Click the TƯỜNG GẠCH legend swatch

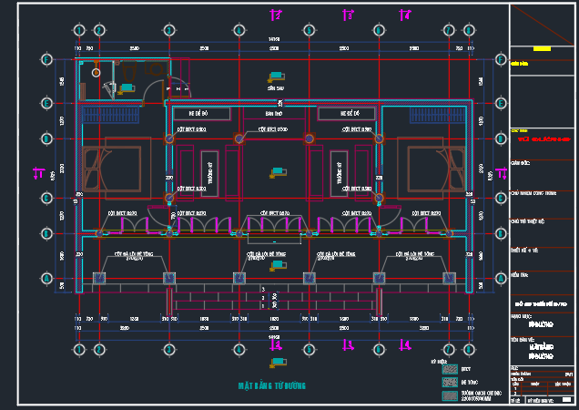[x=450, y=395]
